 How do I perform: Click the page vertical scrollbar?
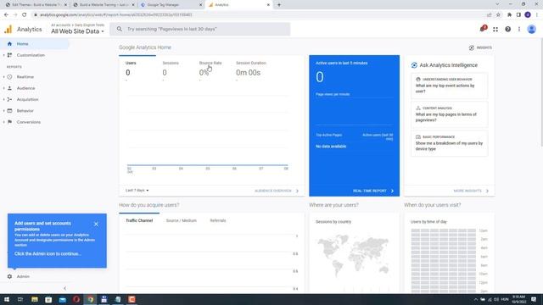click(x=541, y=93)
